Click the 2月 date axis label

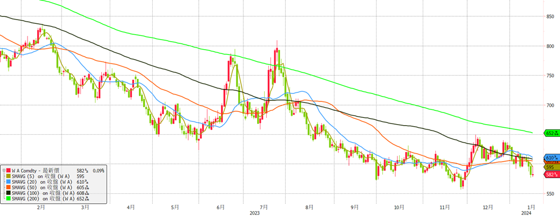click(41, 208)
